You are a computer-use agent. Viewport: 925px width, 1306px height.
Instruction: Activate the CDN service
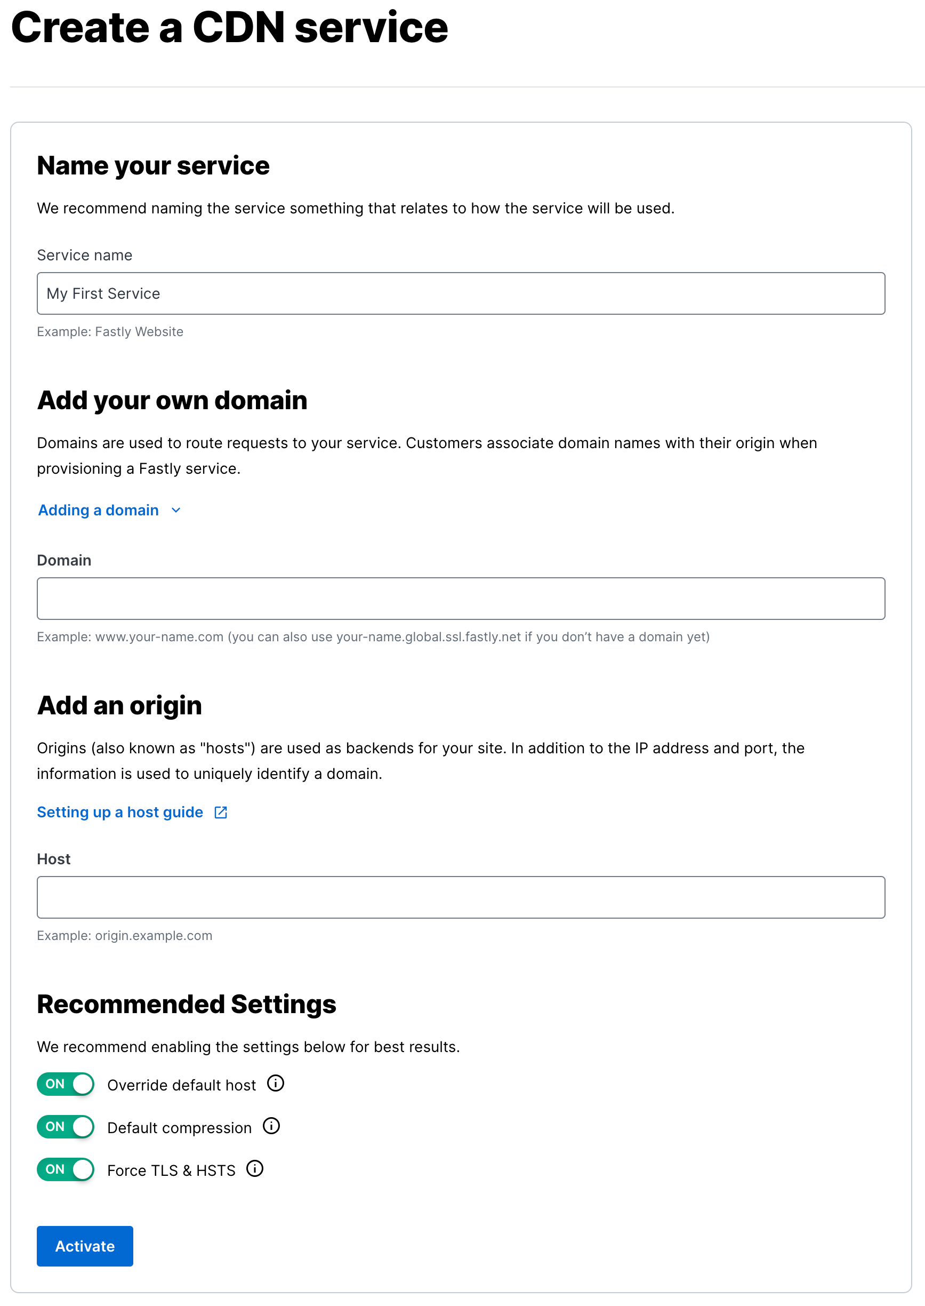pos(84,1246)
